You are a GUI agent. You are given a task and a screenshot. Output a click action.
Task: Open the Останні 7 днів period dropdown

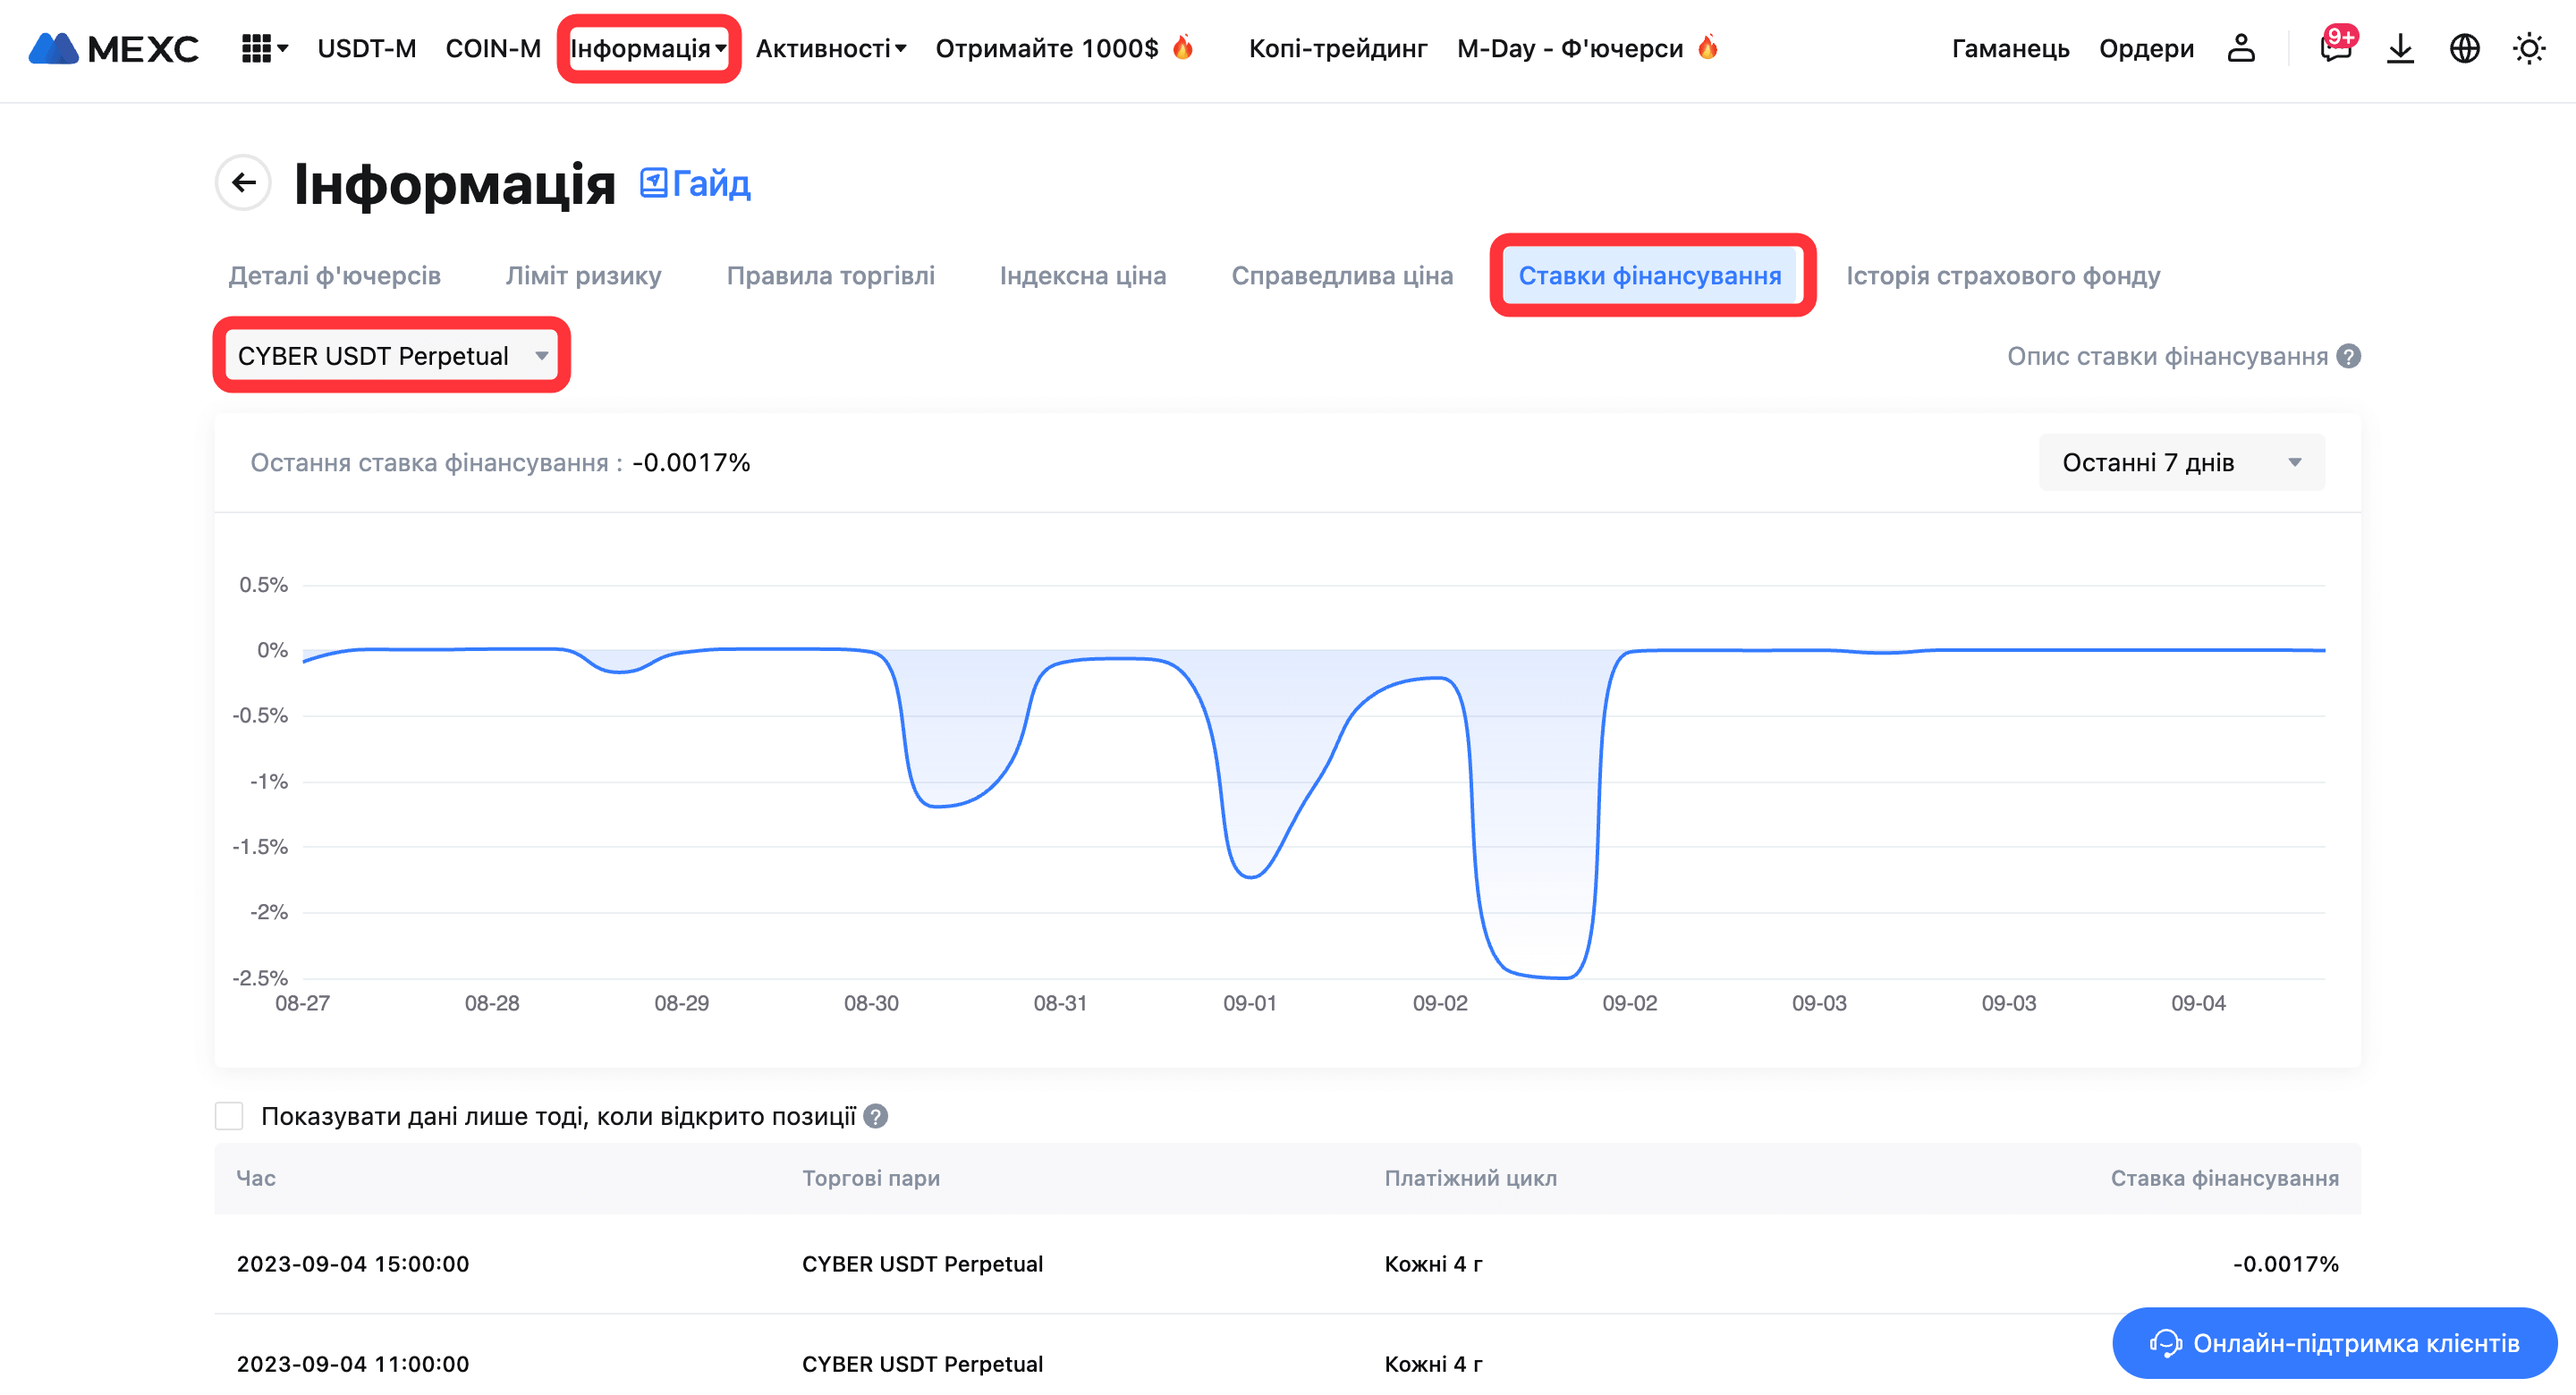click(x=2181, y=463)
